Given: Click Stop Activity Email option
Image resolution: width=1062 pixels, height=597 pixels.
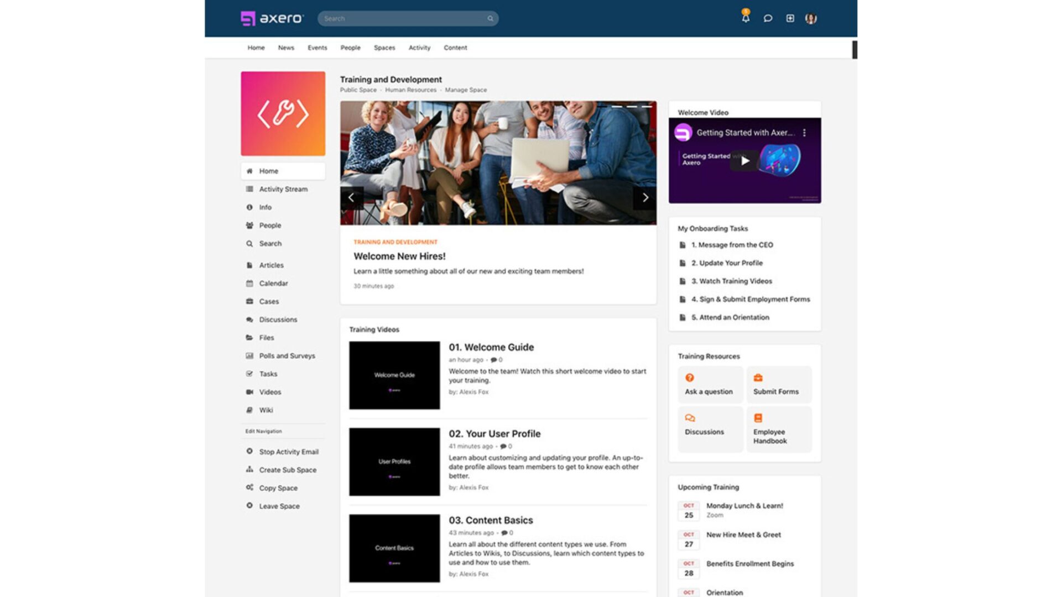Looking at the screenshot, I should click(288, 452).
